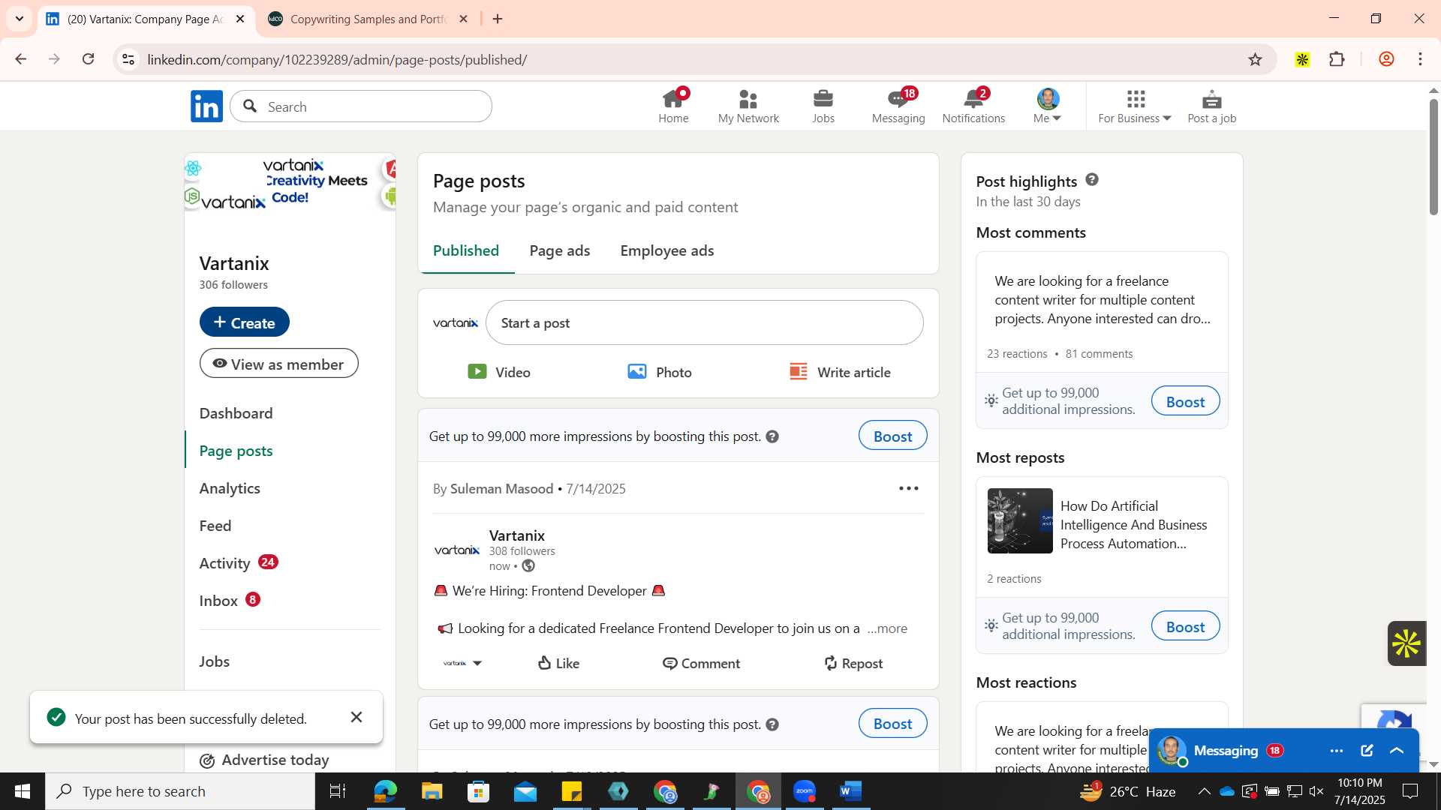Image resolution: width=1441 pixels, height=810 pixels.
Task: Expand the Messaging overlay chevron
Action: (1397, 751)
